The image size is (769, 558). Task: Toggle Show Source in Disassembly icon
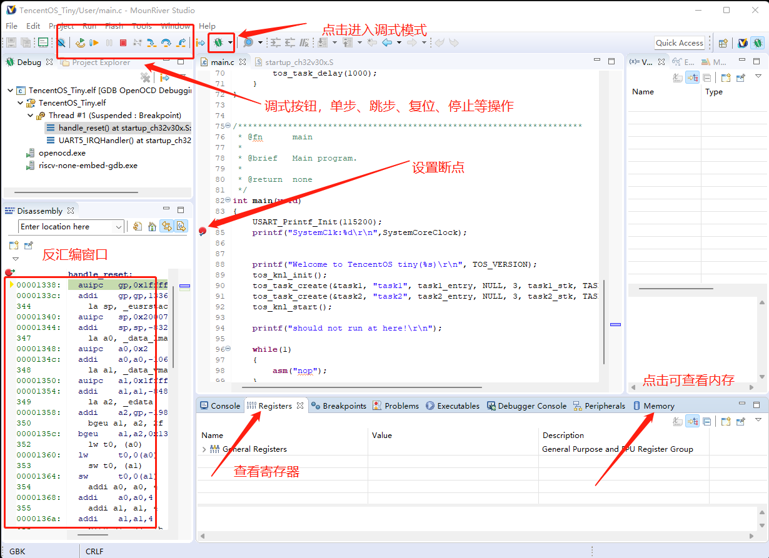tap(181, 227)
